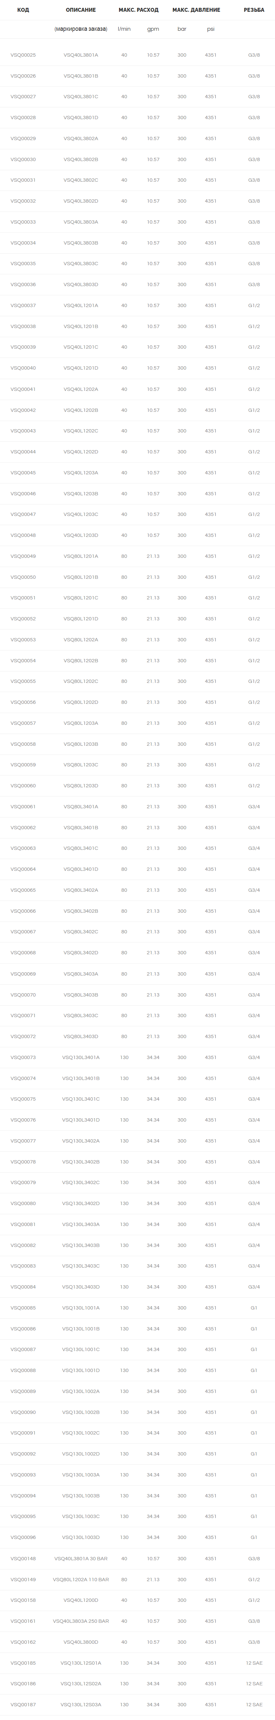Screen dimensions: 275x1720
Task: Select the VSQ130L1001A description
Action: coord(81,1308)
